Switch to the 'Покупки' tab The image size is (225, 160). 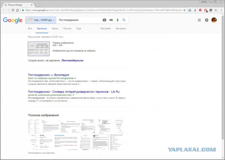tap(67, 28)
